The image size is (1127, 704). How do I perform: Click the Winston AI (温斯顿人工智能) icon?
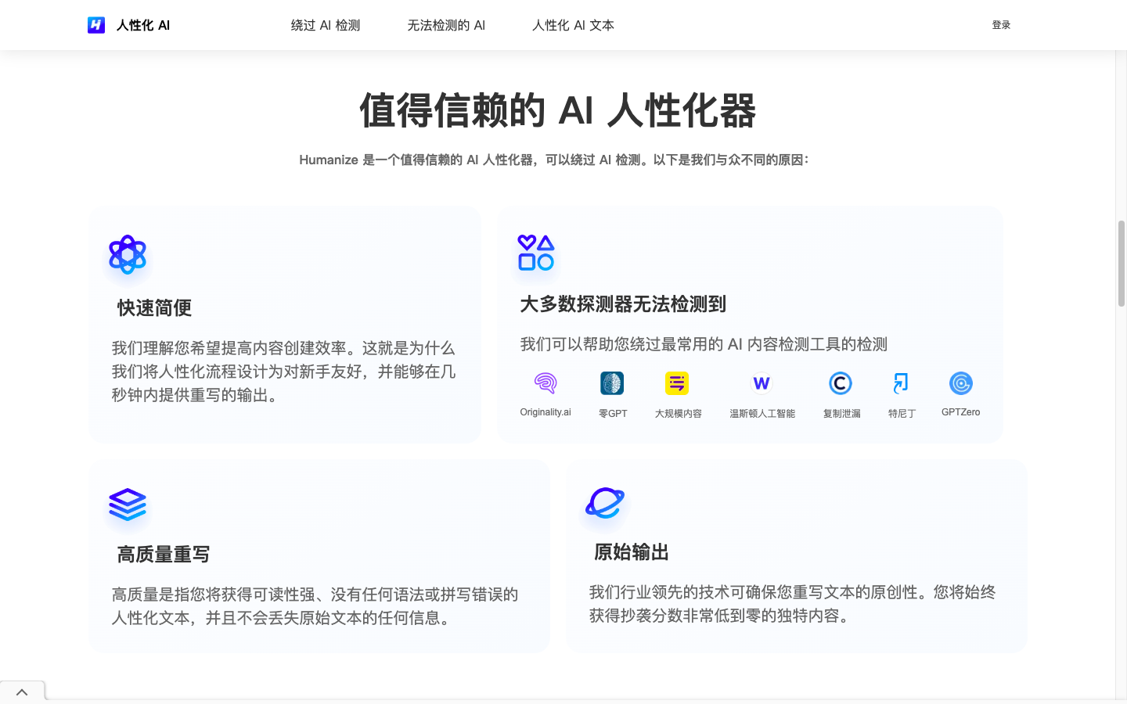(762, 383)
